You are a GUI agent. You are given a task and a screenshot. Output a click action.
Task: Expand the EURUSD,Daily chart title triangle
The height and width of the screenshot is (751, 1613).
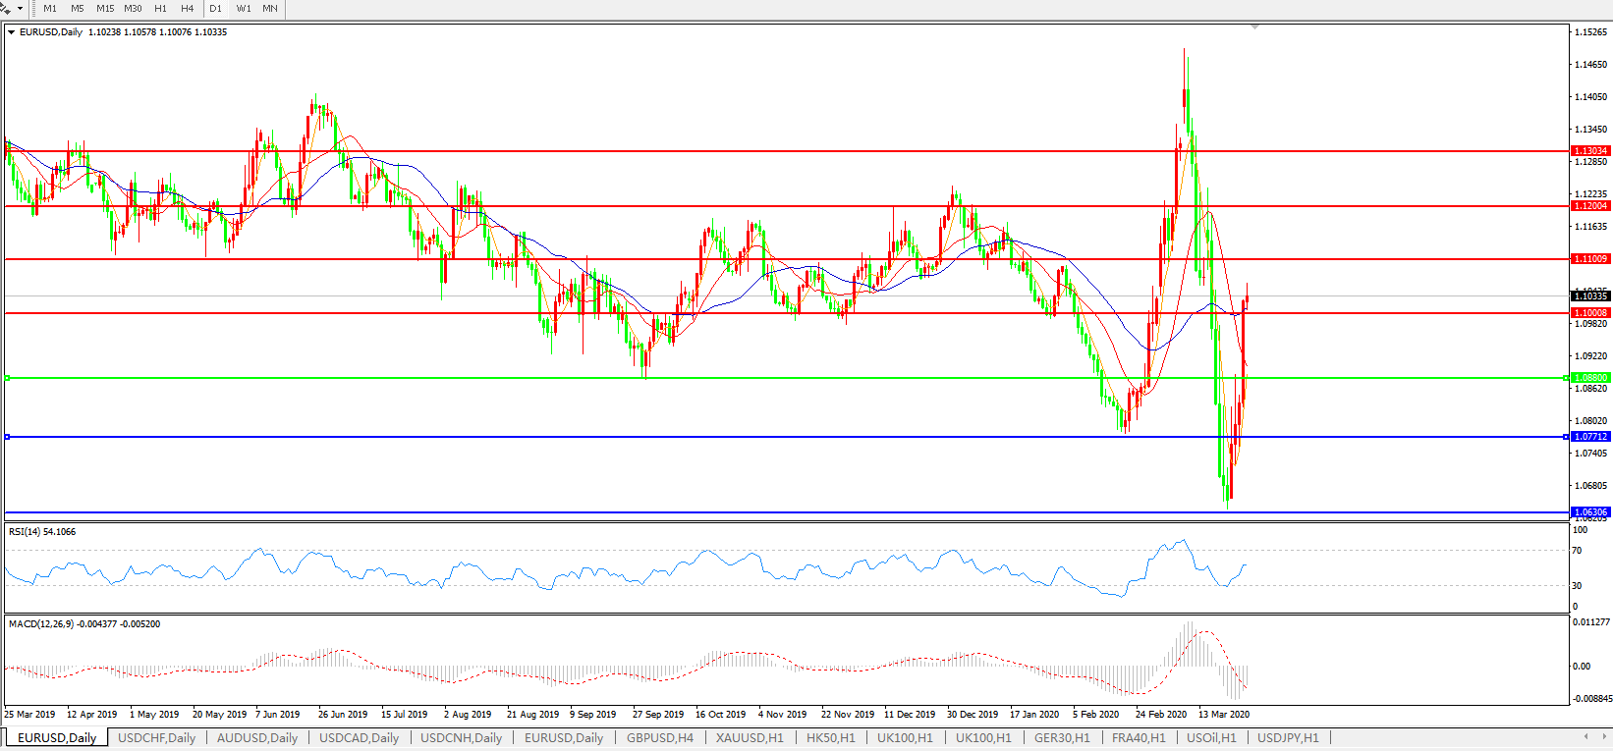[x=11, y=32]
